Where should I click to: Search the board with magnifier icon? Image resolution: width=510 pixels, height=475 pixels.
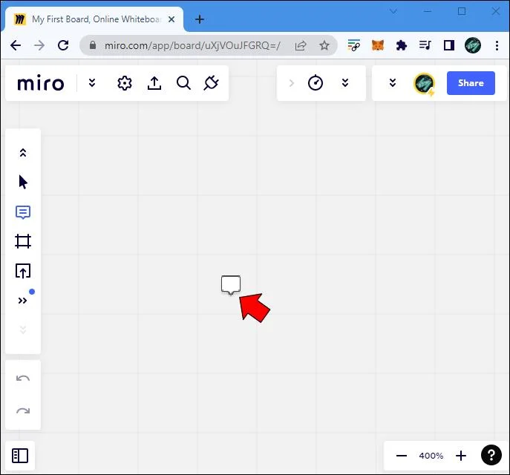[x=184, y=83]
